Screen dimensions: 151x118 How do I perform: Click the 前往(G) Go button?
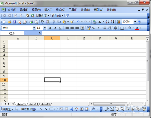click(57, 16)
